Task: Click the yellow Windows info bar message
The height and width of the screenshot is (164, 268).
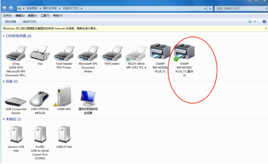Action: coord(50,29)
